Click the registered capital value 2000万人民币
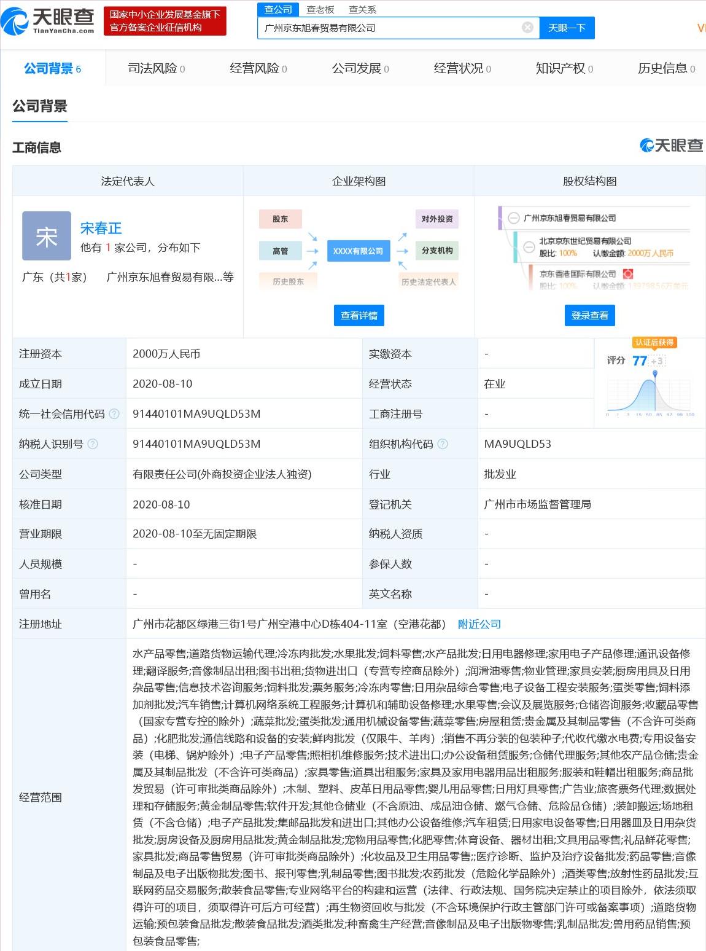The image size is (706, 951). point(166,354)
